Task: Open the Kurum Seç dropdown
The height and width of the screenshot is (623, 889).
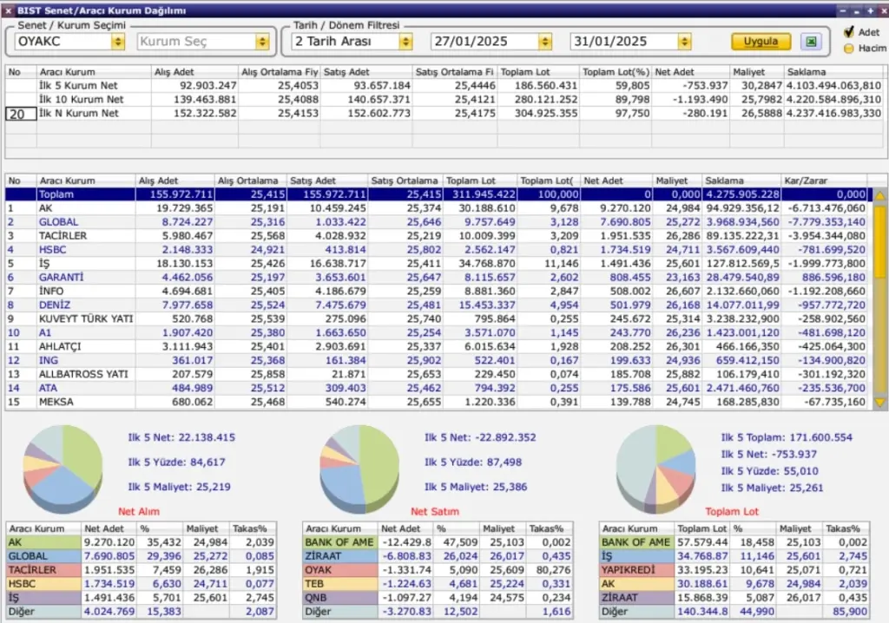Action: [262, 42]
